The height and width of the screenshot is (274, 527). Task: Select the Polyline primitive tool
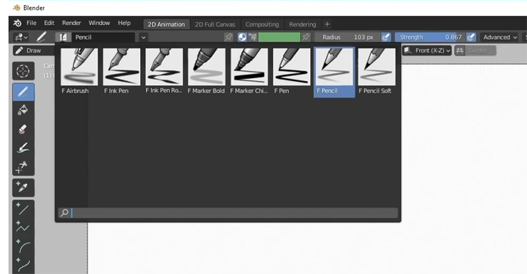[23, 228]
